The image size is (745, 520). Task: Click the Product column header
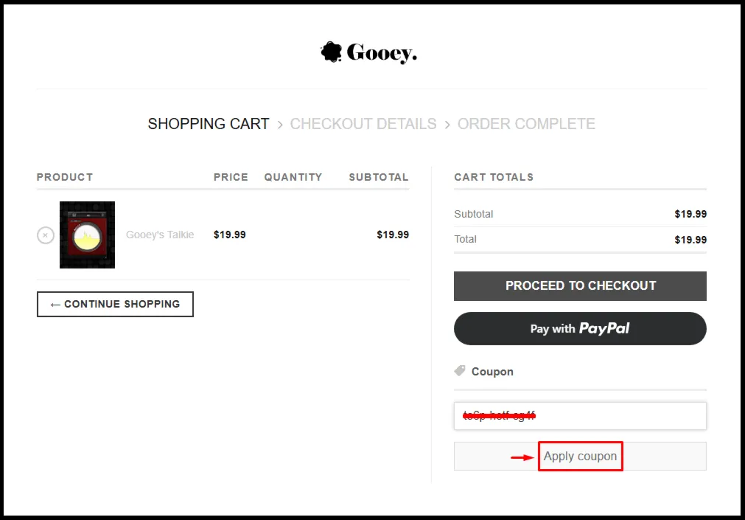coord(65,177)
